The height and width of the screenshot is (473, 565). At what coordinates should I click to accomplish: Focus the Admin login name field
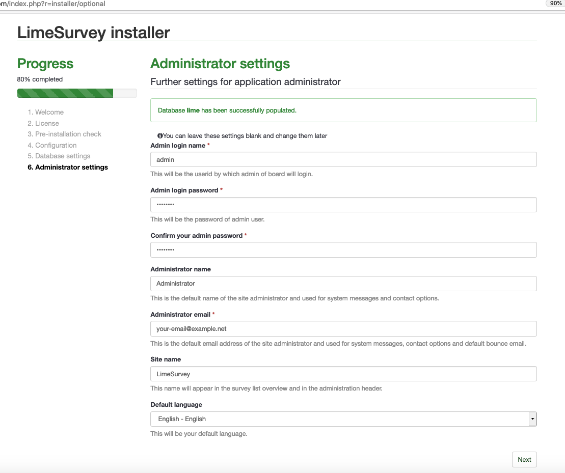[343, 159]
